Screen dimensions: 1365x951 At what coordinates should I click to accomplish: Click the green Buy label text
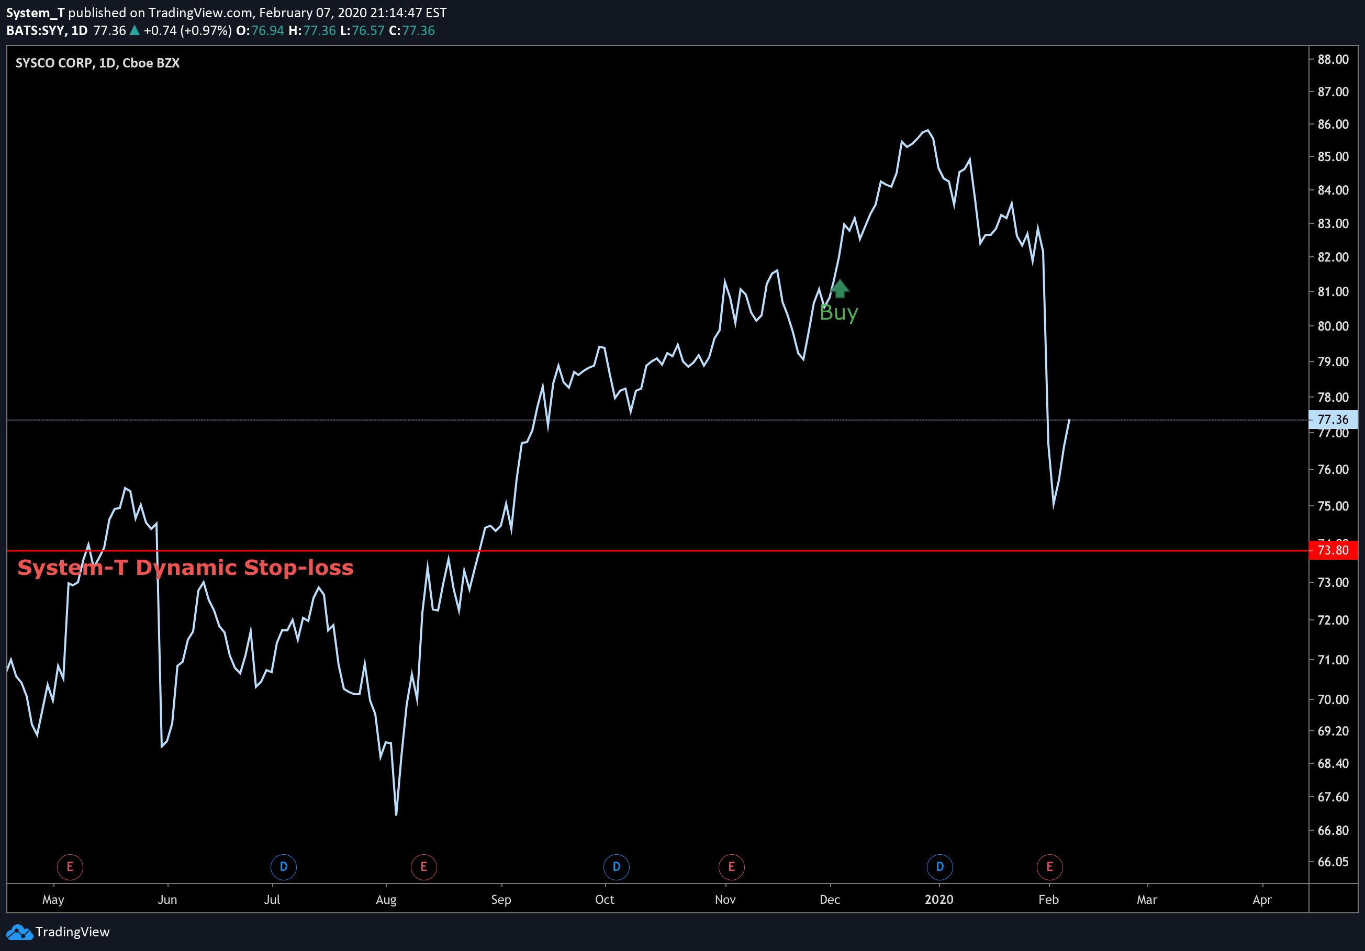(x=838, y=312)
